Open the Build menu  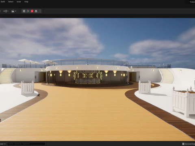tap(3, 2)
